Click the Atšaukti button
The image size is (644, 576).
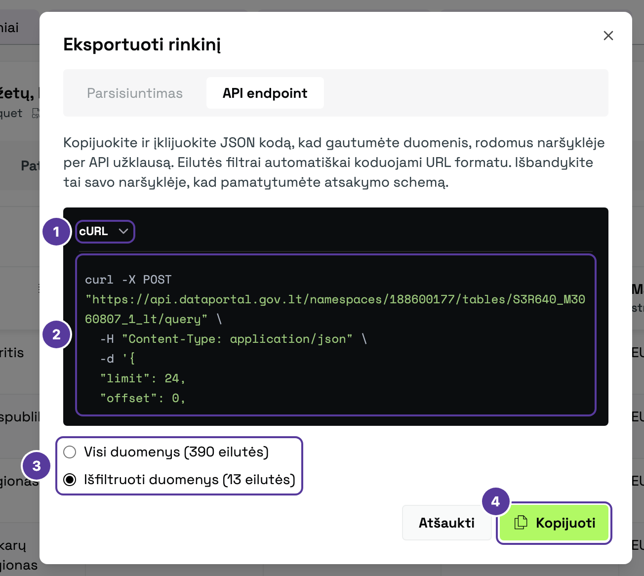tap(446, 523)
